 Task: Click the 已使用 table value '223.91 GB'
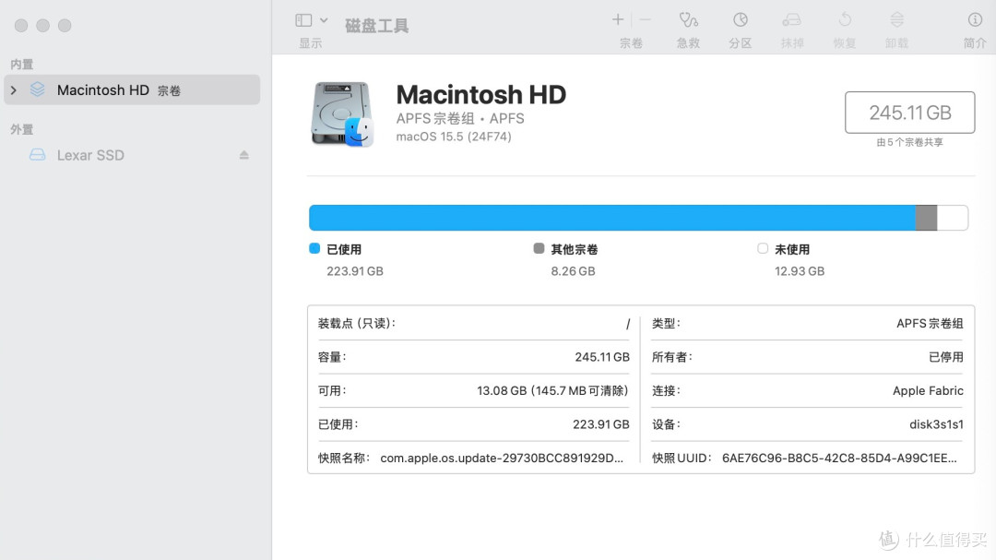(601, 424)
